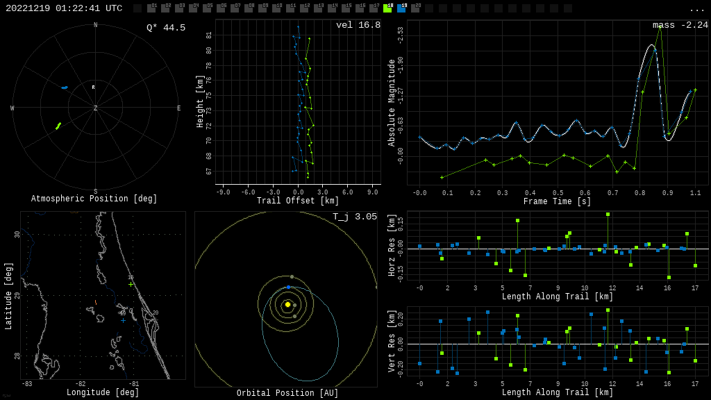Toggle the green station 18 indicator
The height and width of the screenshot is (400, 711).
[387, 8]
